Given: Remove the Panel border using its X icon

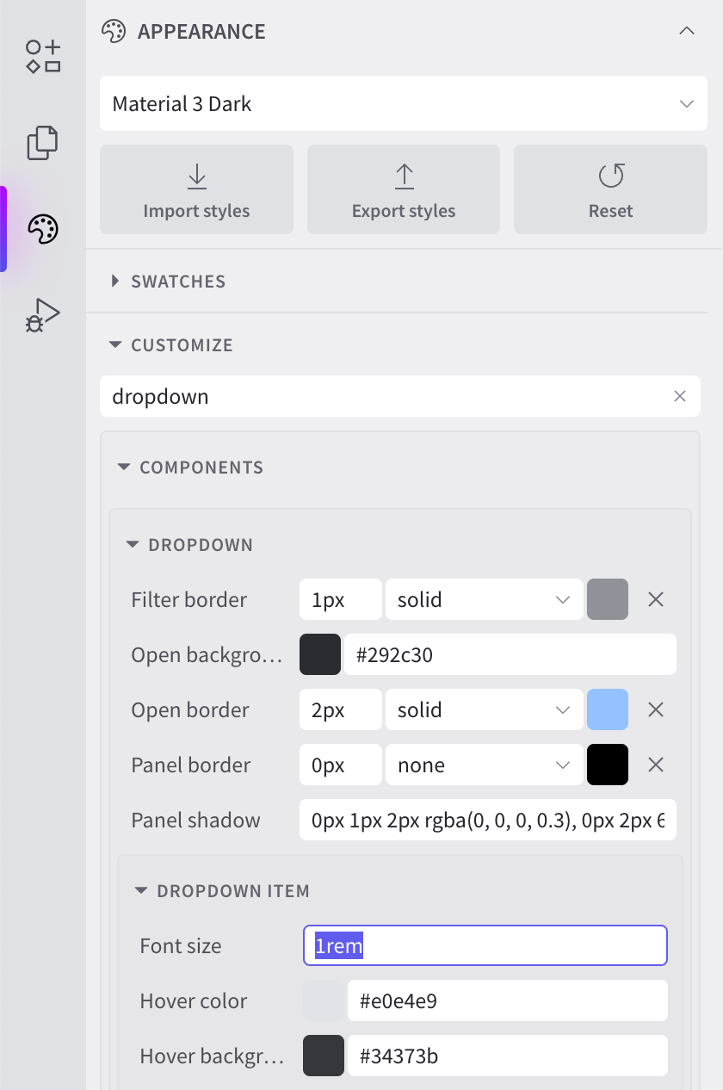Looking at the screenshot, I should (x=656, y=765).
